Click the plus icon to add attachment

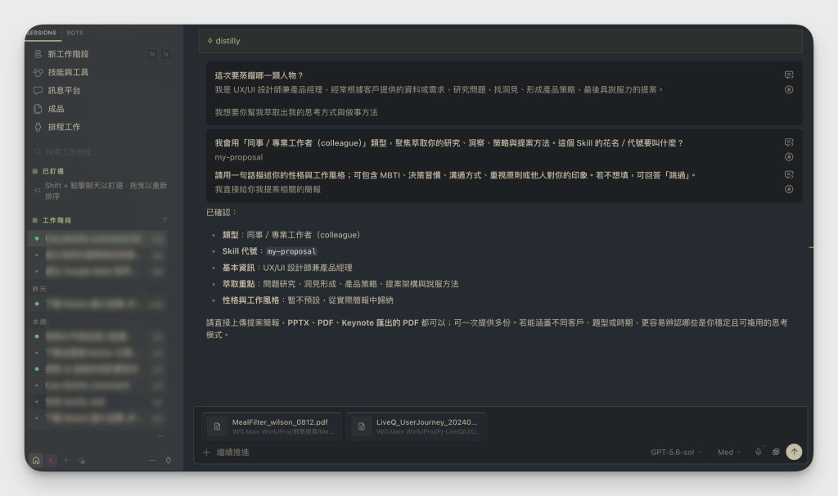coord(206,452)
